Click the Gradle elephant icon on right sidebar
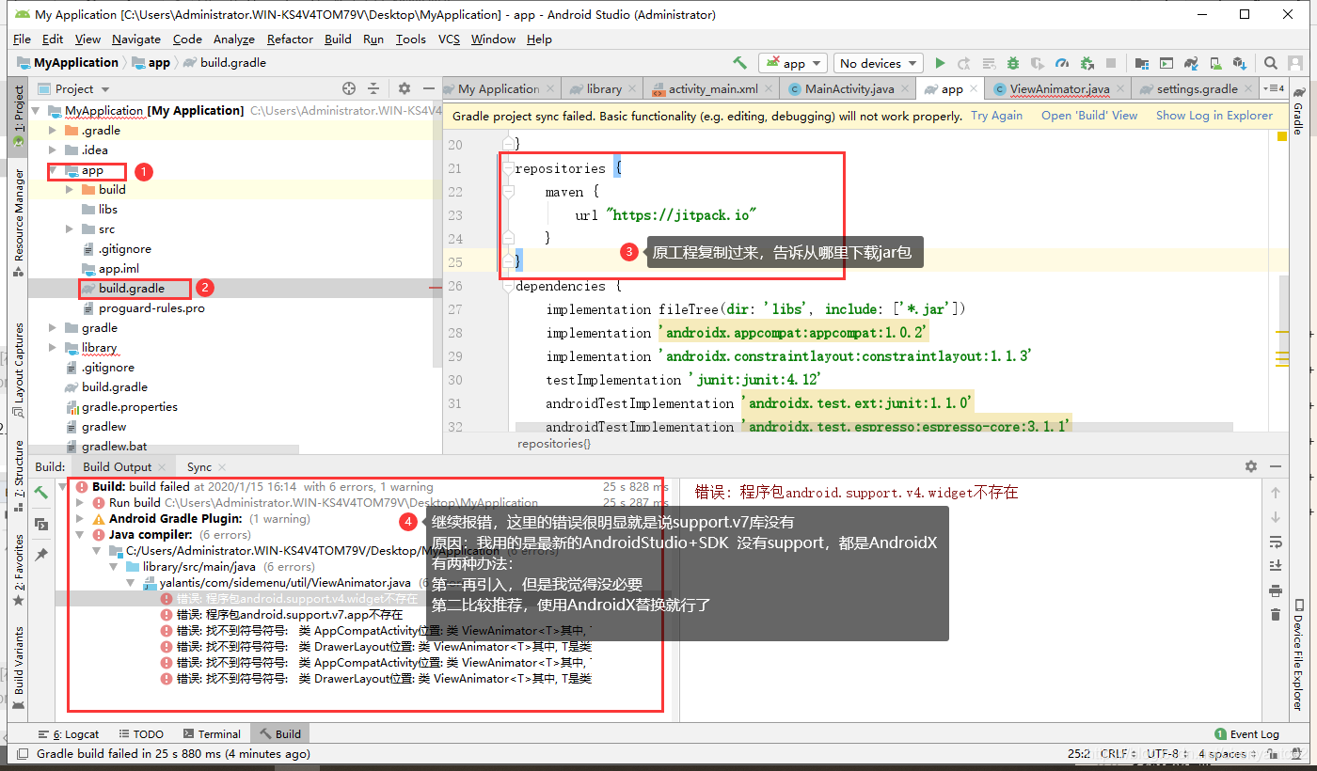Screen dimensions: 1317x771 tap(1298, 91)
